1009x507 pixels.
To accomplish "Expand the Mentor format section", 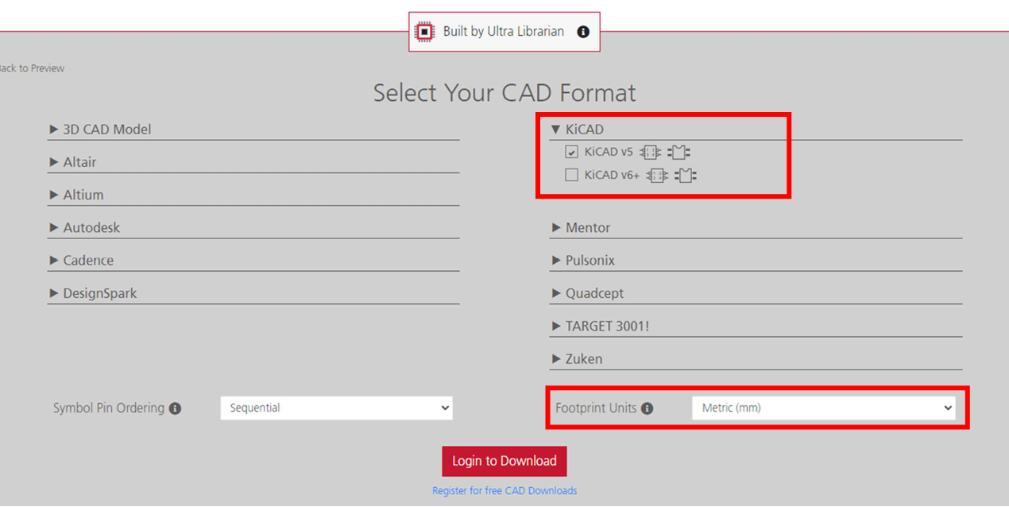I will click(x=756, y=228).
